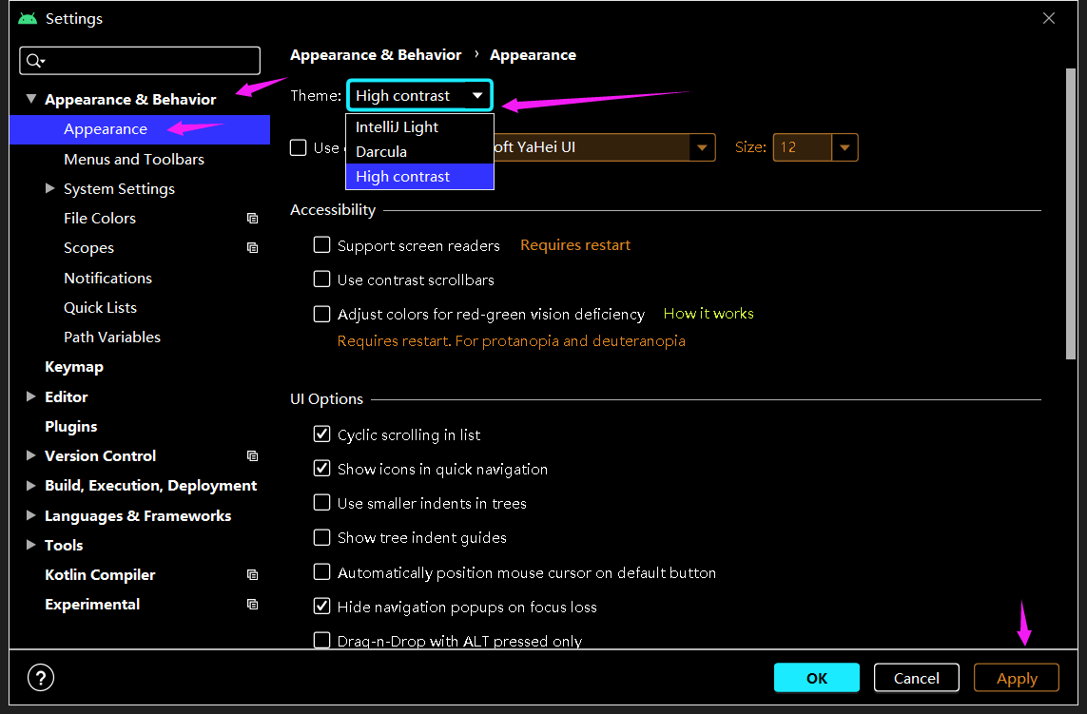Click the Cancel button
Viewport: 1087px width, 714px height.
tap(917, 678)
